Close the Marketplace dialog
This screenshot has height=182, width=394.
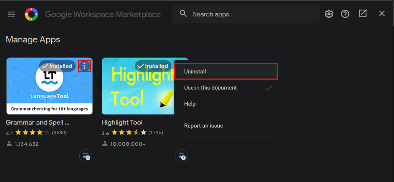pyautogui.click(x=382, y=14)
